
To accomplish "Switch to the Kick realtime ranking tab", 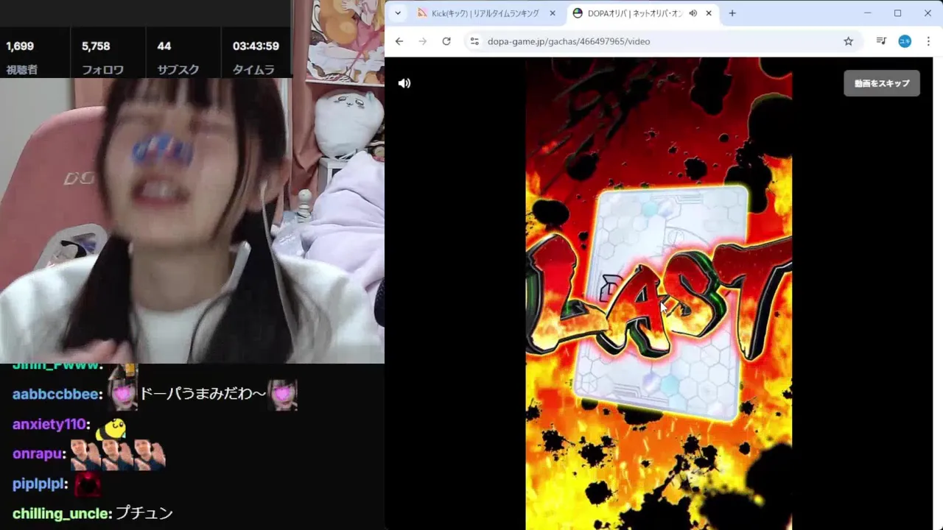I will coord(485,13).
